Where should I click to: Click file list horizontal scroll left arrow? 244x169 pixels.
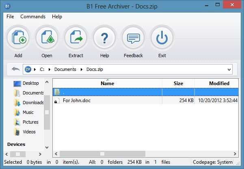point(56,154)
